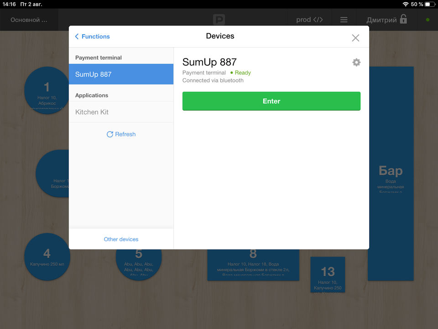
Task: Click the Ready status text
Action: [x=242, y=73]
